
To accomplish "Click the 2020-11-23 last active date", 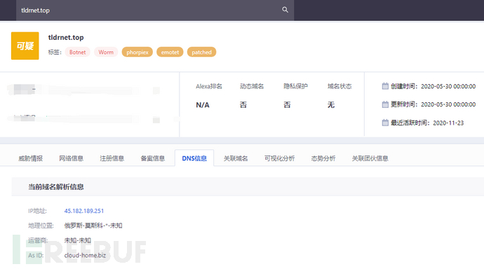I will point(448,123).
